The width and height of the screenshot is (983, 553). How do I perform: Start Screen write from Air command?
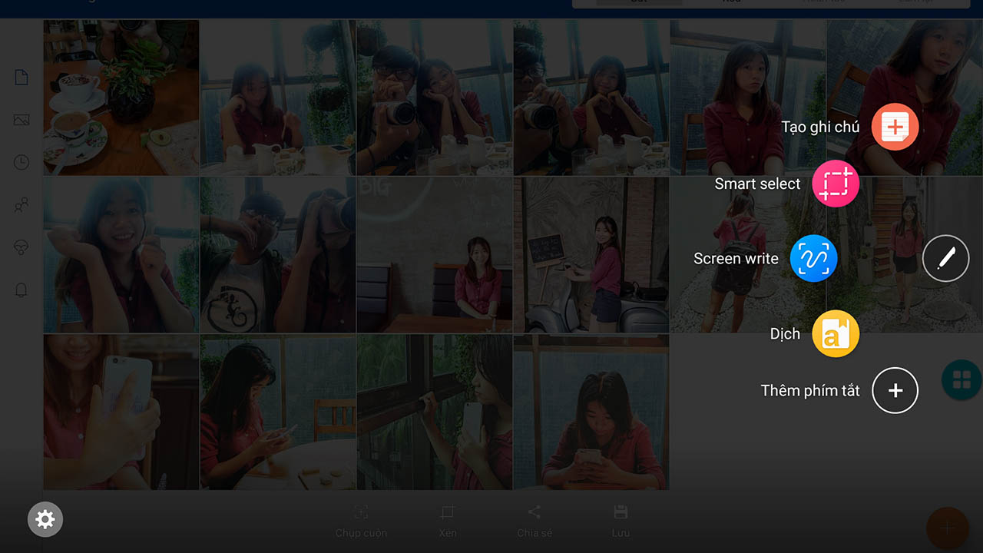pos(813,259)
